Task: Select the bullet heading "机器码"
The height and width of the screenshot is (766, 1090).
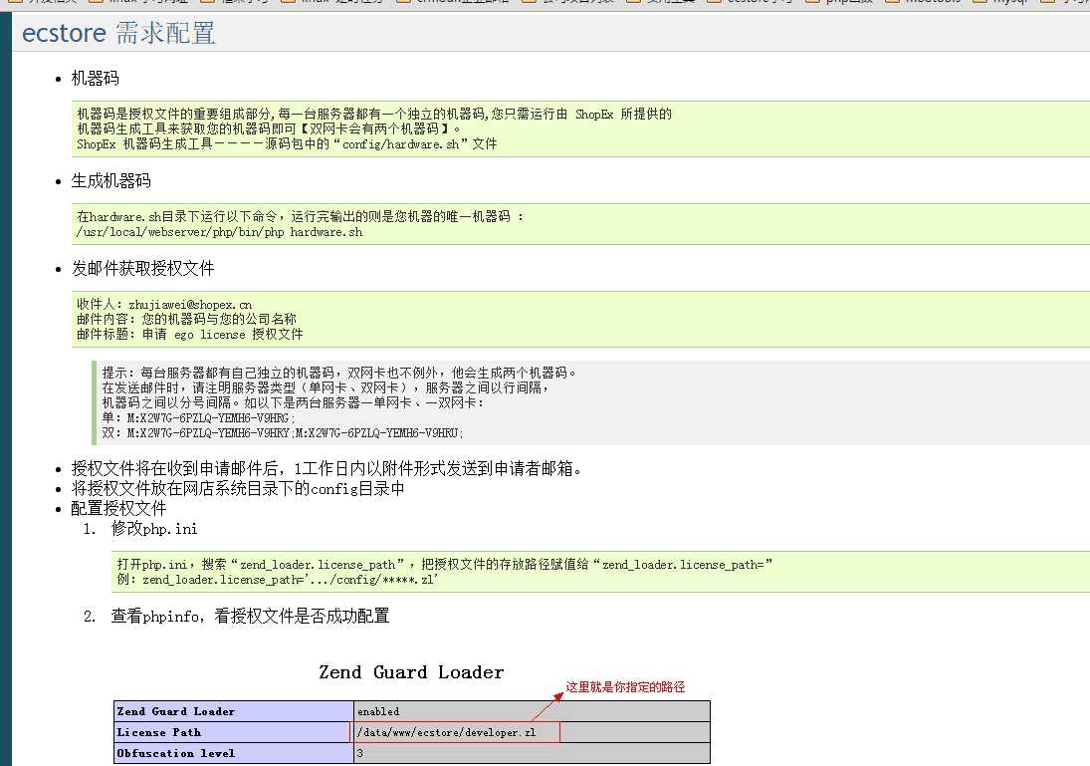Action: tap(96, 78)
